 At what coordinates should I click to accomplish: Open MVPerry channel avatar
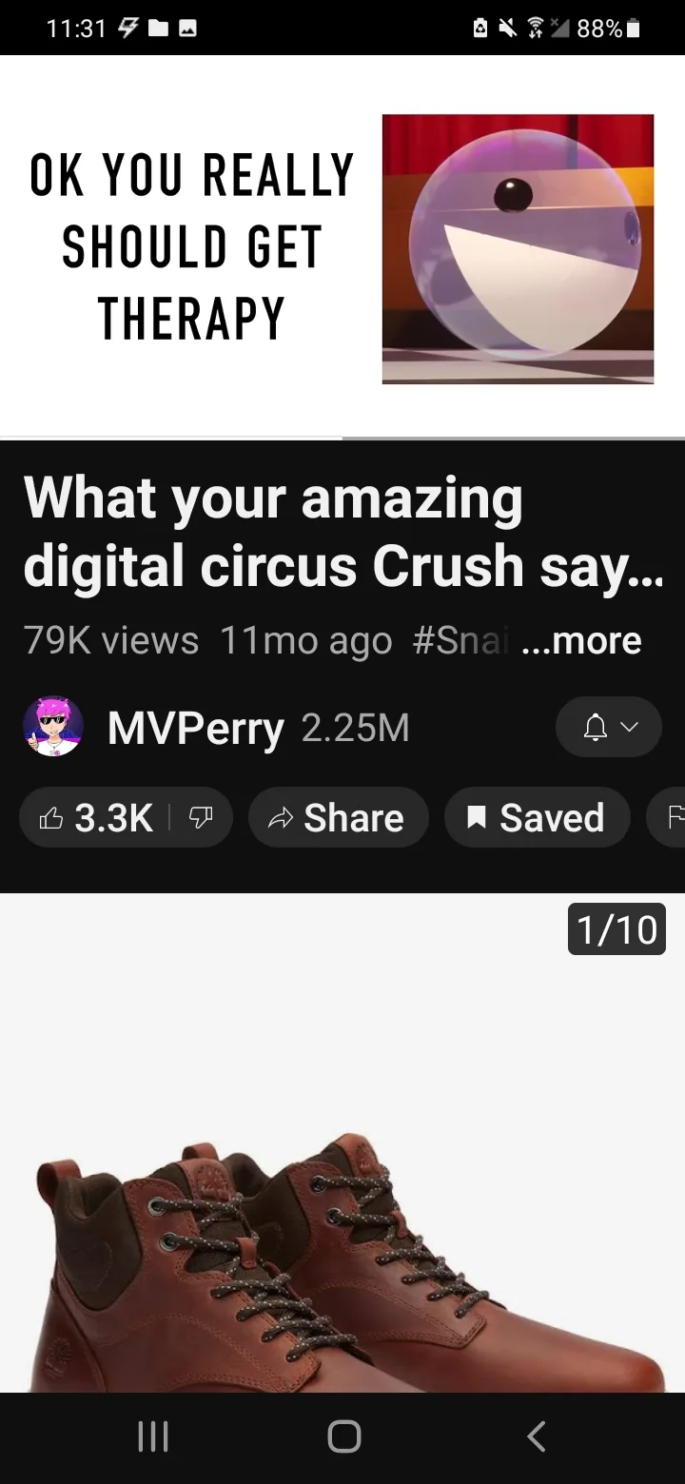coord(53,727)
